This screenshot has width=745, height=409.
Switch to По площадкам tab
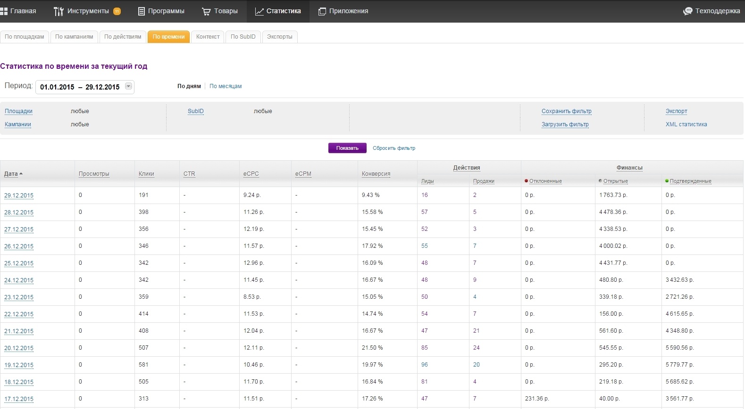(x=25, y=37)
